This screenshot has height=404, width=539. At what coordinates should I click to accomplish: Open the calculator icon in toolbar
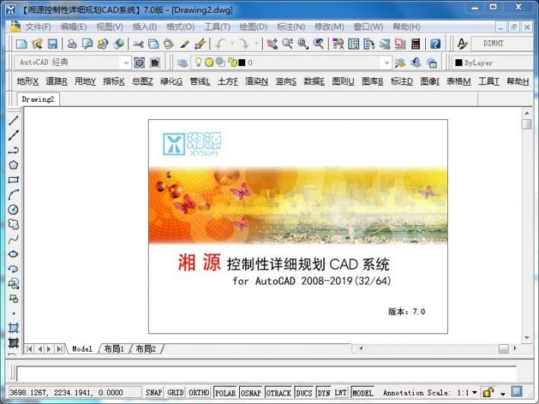415,44
